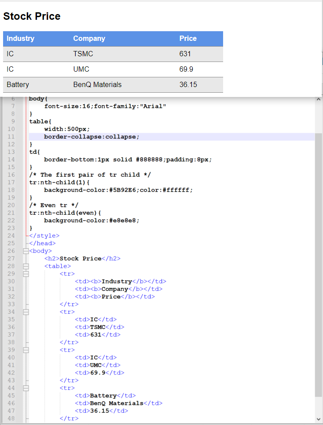Click line number 48 in the gutter
Viewport: 323px width, 425px height.
pos(11,418)
